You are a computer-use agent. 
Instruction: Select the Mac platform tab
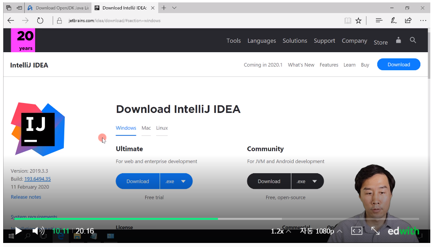(146, 128)
